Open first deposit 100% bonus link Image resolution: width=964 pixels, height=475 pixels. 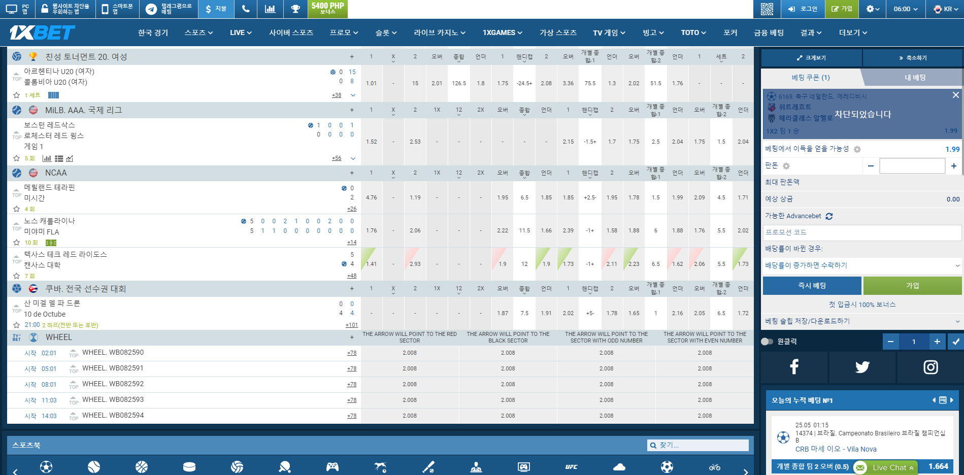coord(862,304)
